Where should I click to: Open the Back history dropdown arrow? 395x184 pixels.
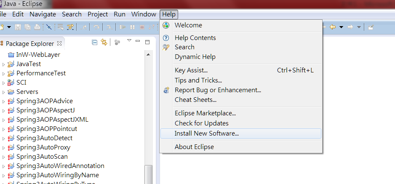pyautogui.click(x=342, y=27)
